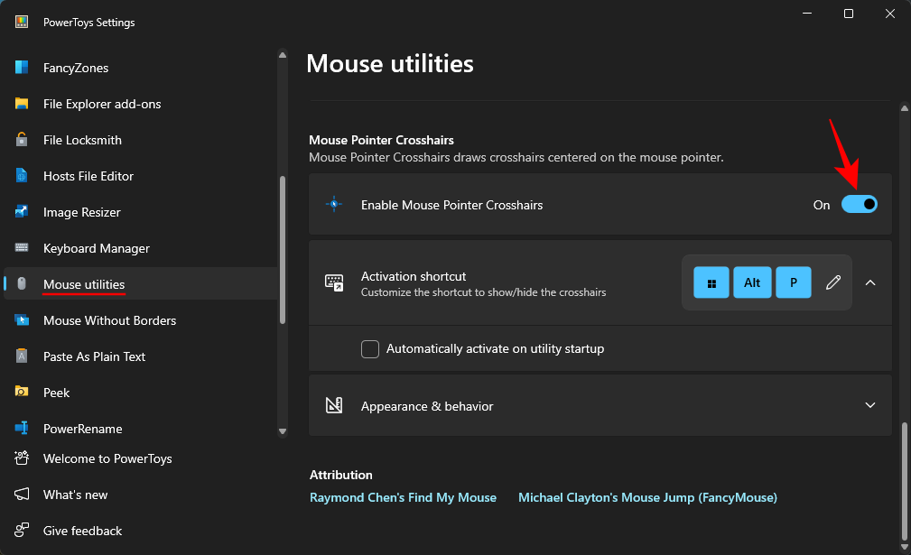The height and width of the screenshot is (555, 911).
Task: Click the PowerToys logo in title bar
Action: click(22, 22)
